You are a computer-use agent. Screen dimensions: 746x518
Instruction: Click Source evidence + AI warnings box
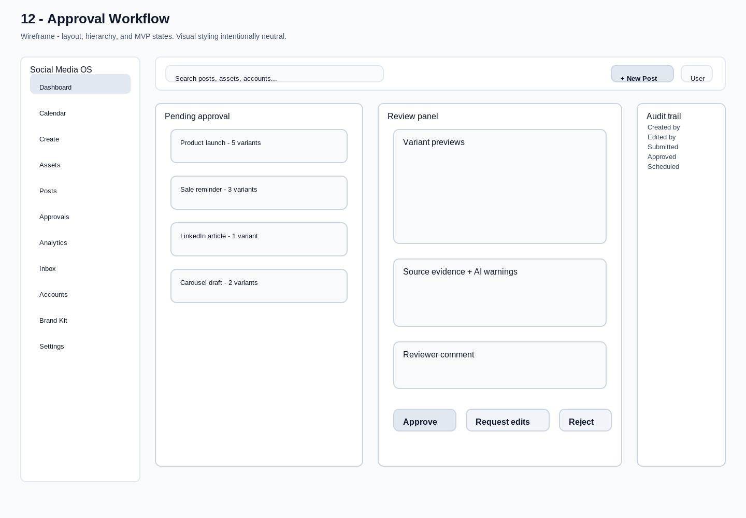500,293
